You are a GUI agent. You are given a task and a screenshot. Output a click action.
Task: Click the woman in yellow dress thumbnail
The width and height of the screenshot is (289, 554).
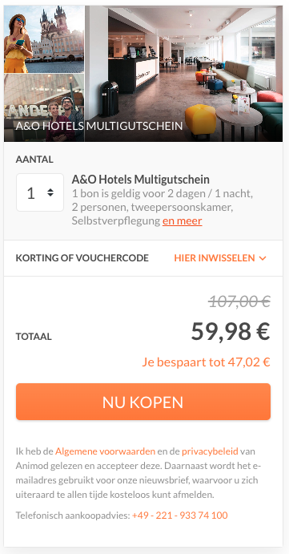point(44,38)
